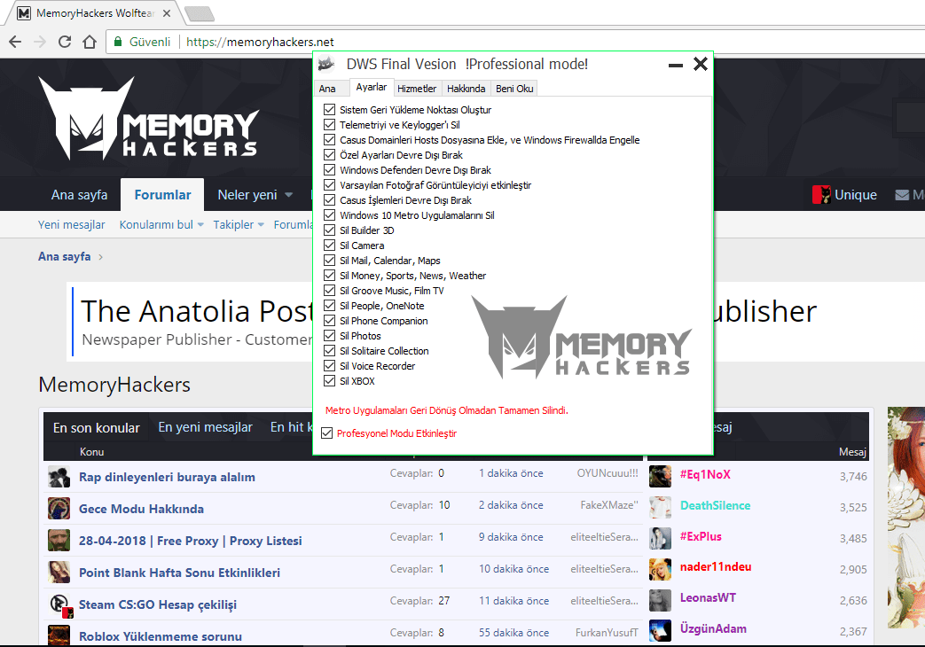Go to Ana sayfa navigation tab
This screenshot has height=647, width=925.
click(x=79, y=195)
